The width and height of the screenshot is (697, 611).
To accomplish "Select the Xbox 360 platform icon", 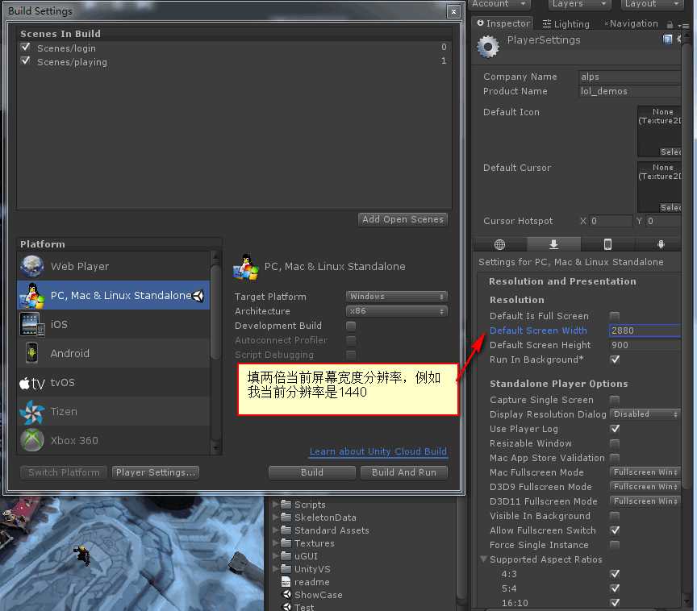I will 32,440.
